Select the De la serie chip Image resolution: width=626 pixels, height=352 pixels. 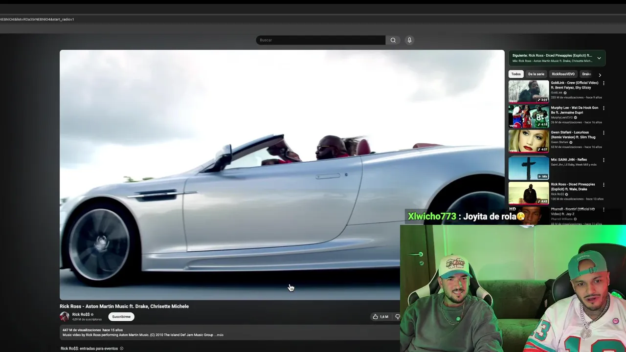pos(536,74)
